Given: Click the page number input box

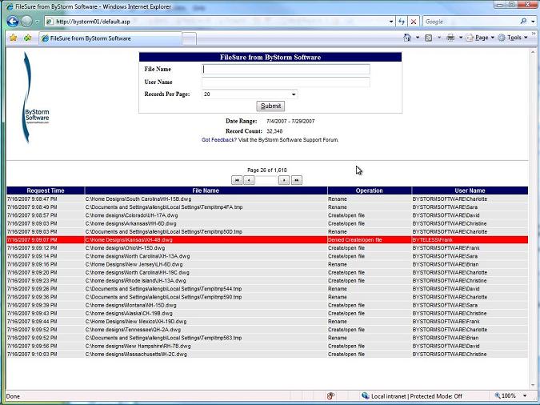Looking at the screenshot, I should [x=266, y=180].
